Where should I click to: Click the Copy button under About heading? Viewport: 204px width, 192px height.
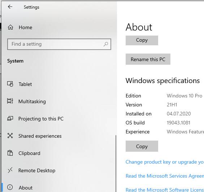(x=142, y=40)
